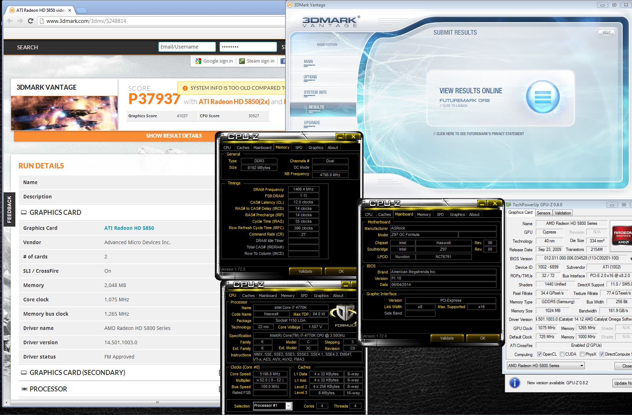632x415 pixels.
Task: Click the warning icon on the system info notice
Action: tap(185, 88)
